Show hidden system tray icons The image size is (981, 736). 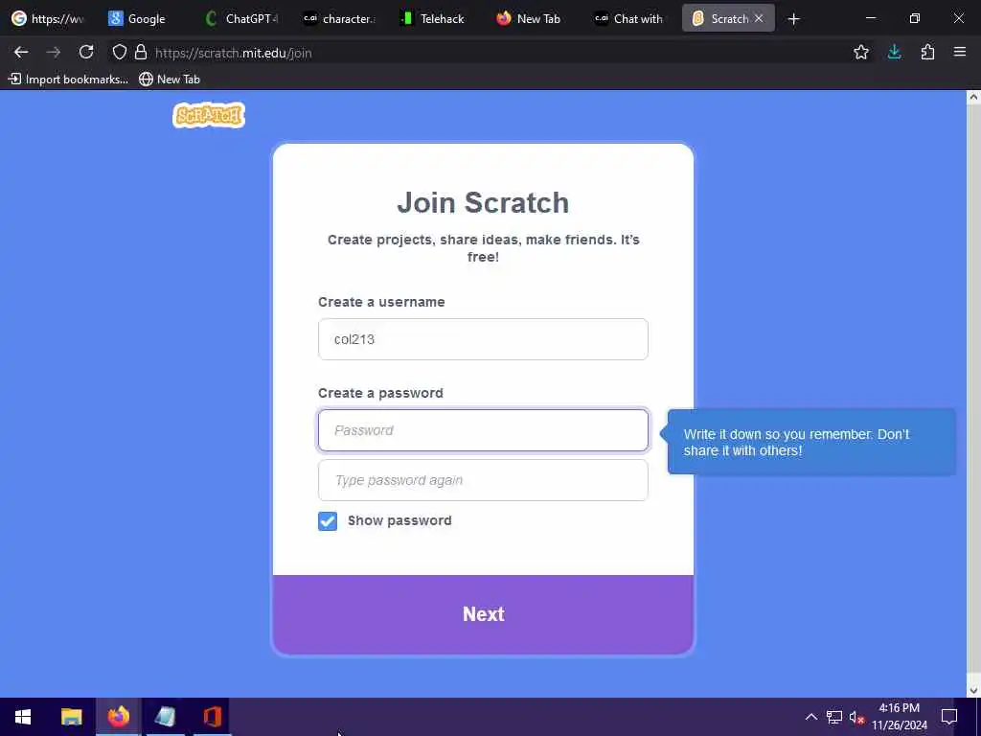[x=810, y=717]
